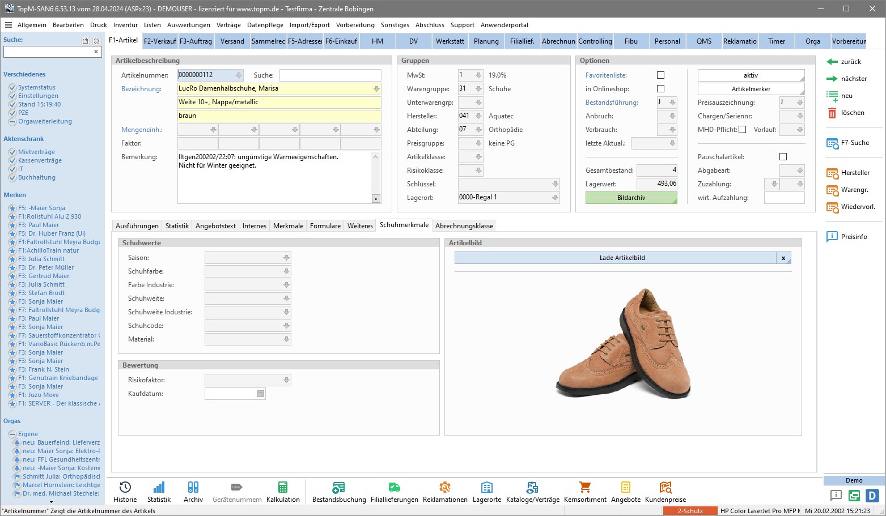Screen dimensions: 886x516
Task: Open Systemstatus link in sidebar
Action: (x=37, y=87)
